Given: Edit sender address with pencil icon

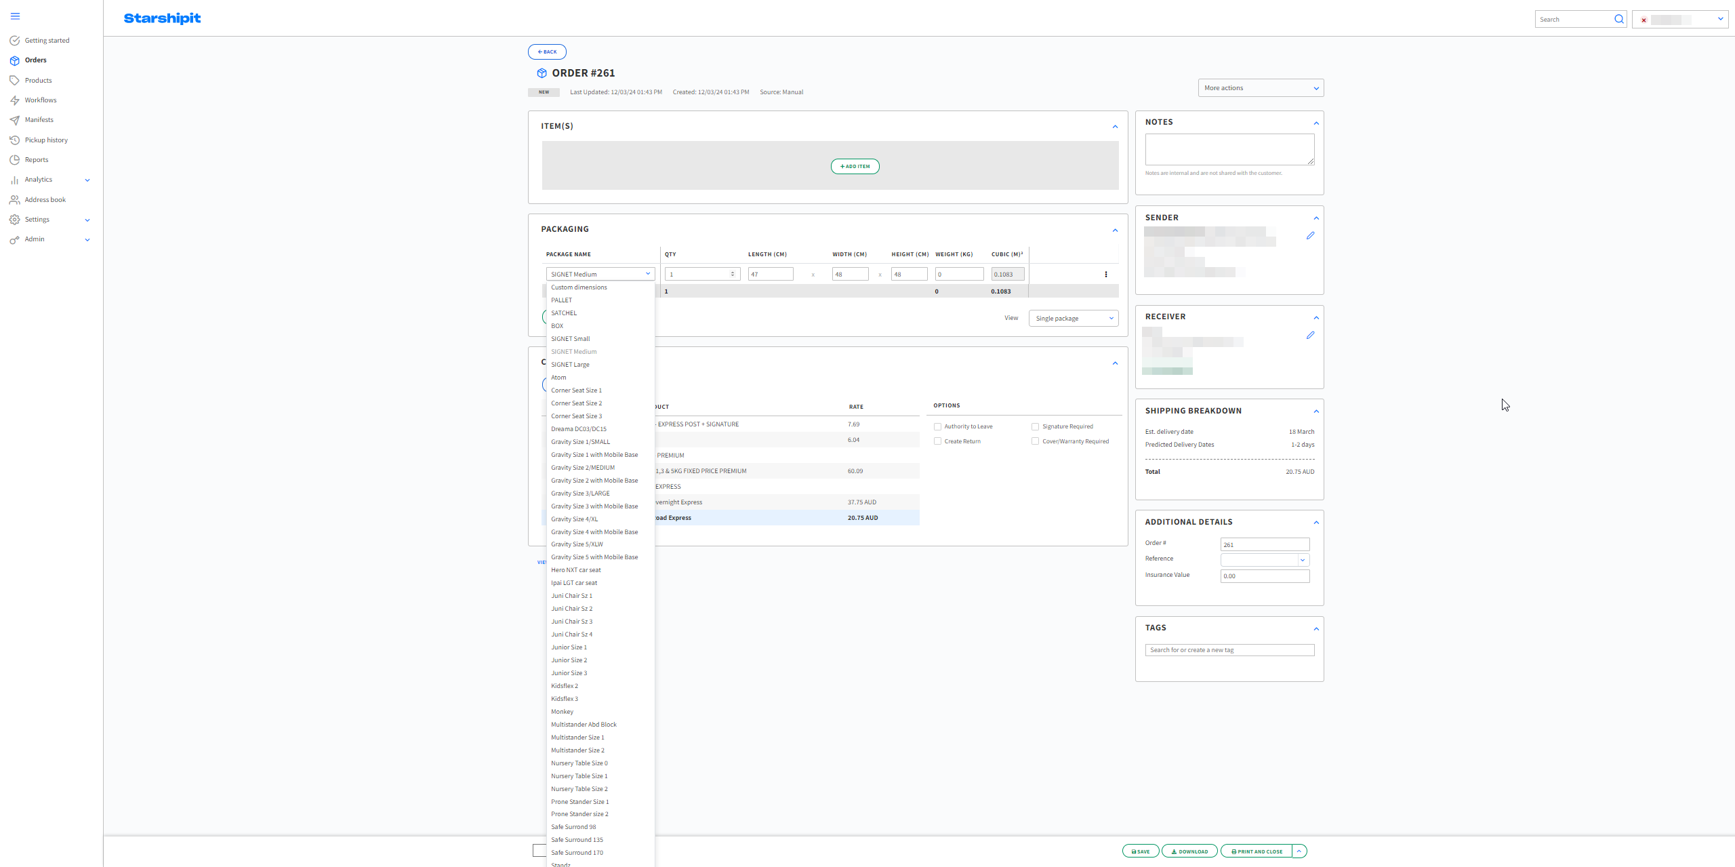Looking at the screenshot, I should tap(1310, 236).
